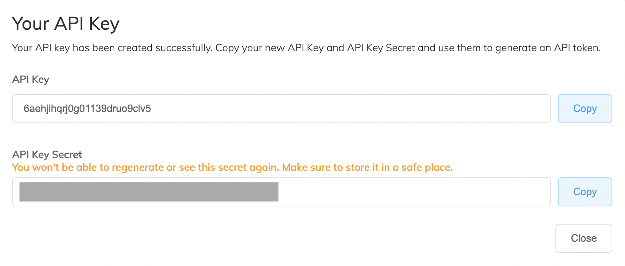Viewport: 625px width, 266px height.
Task: Click the API Key Secret label
Action: pos(47,154)
